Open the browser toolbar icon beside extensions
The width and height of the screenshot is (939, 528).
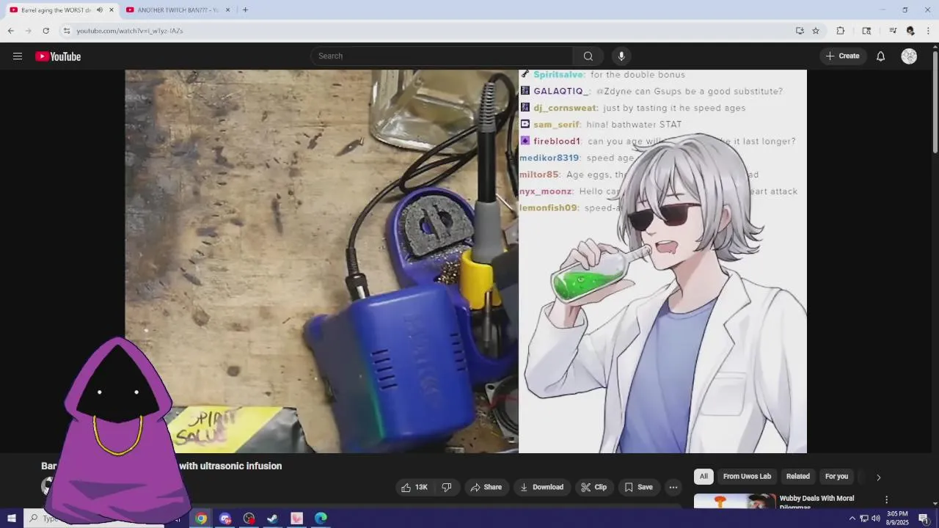coord(866,31)
